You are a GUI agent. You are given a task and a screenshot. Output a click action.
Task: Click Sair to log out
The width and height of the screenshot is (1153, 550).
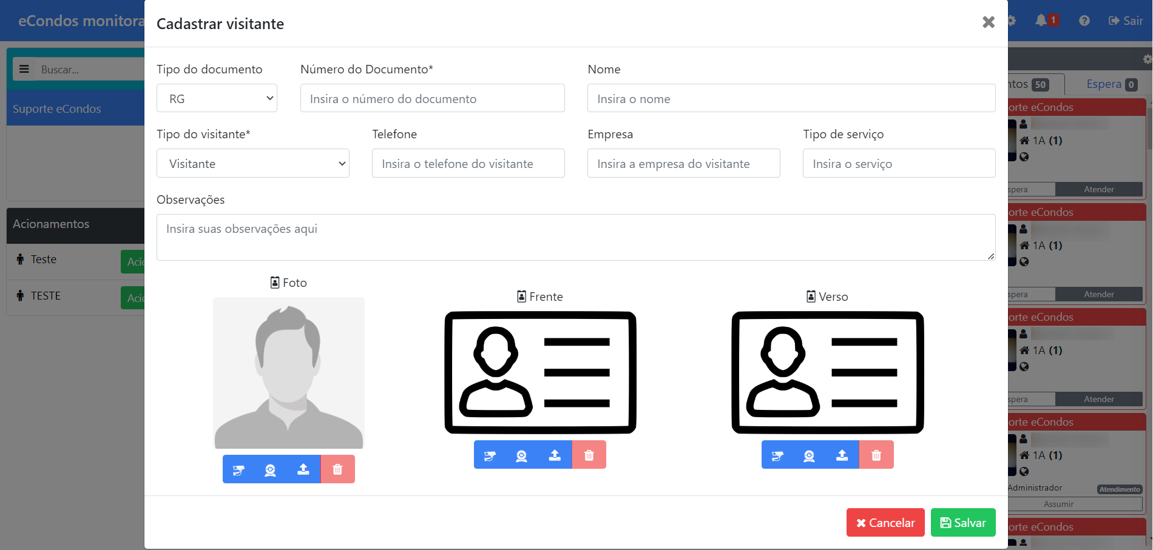1126,21
